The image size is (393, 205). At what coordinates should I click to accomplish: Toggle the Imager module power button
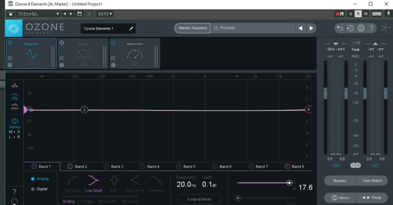click(x=61, y=43)
